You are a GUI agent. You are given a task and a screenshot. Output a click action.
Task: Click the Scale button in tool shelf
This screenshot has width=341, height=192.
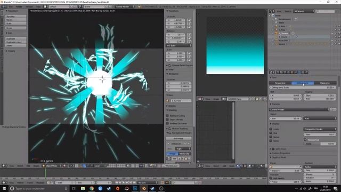(x=16, y=23)
